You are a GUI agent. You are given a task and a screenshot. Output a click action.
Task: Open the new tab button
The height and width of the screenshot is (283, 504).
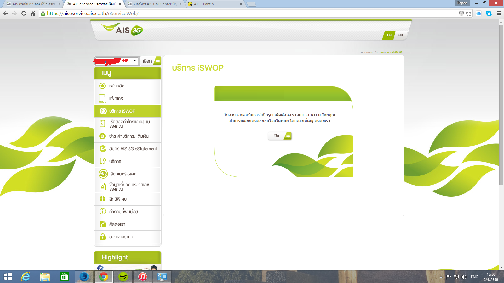251,4
